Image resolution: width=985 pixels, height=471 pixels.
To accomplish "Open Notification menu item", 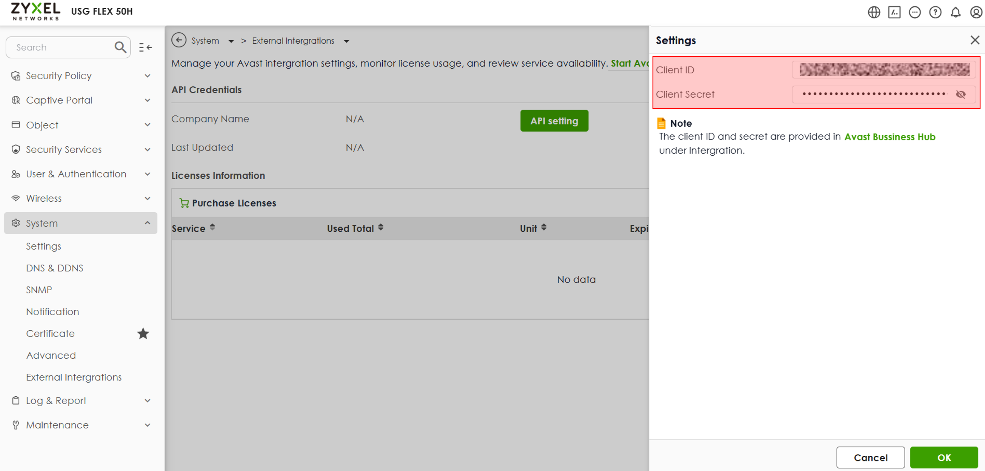I will point(53,312).
